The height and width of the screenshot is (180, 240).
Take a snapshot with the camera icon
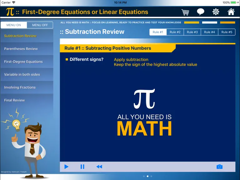tap(219, 167)
